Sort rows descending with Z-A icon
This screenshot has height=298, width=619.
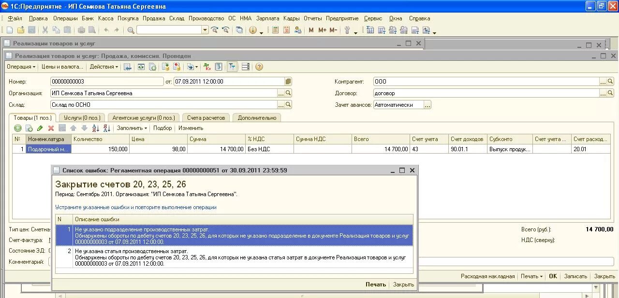[107, 128]
